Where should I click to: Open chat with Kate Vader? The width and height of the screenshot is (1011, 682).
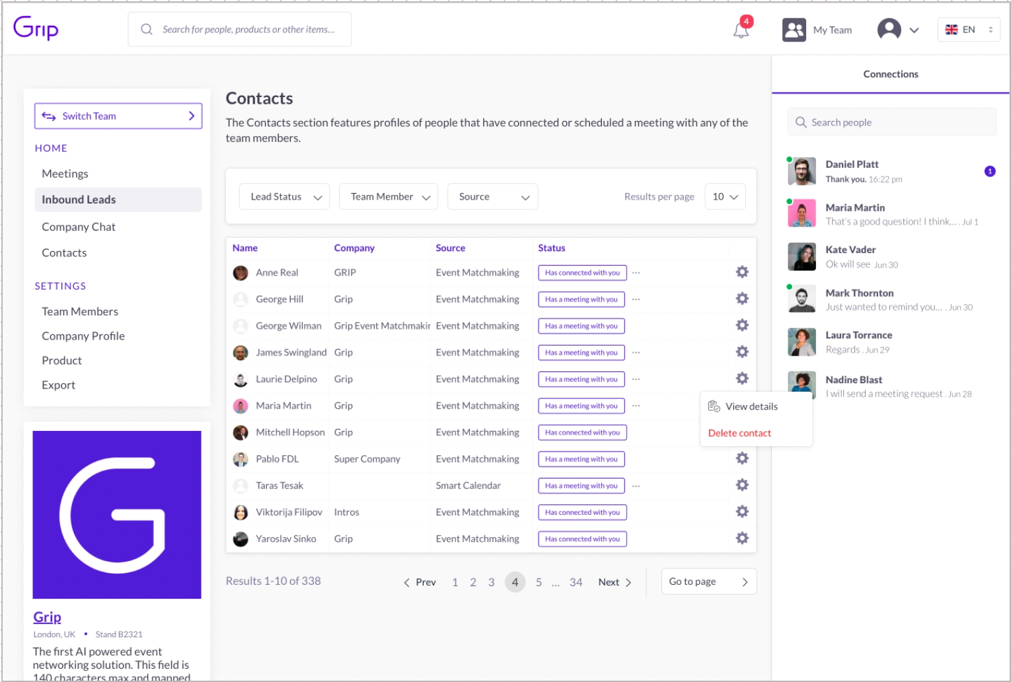coord(891,256)
